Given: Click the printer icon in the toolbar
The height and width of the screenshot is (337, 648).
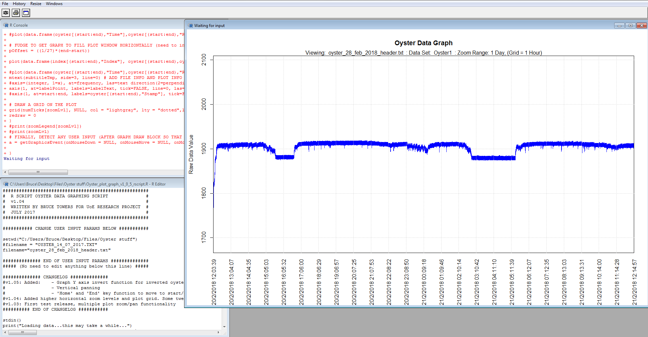Looking at the screenshot, I should [16, 13].
